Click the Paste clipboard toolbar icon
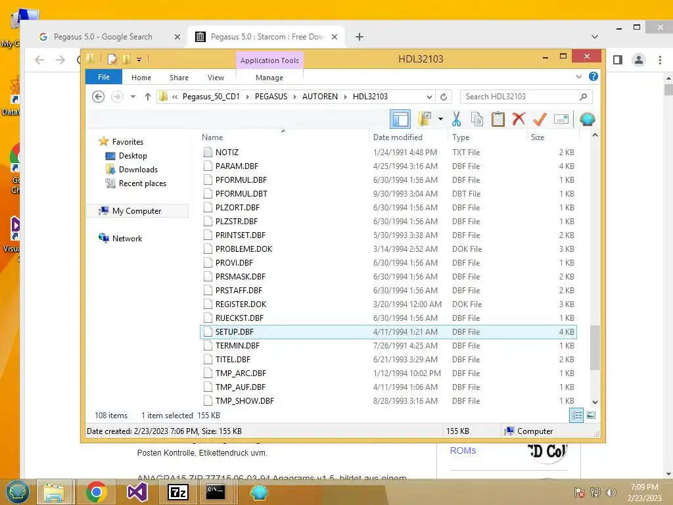The height and width of the screenshot is (505, 673). [x=498, y=119]
